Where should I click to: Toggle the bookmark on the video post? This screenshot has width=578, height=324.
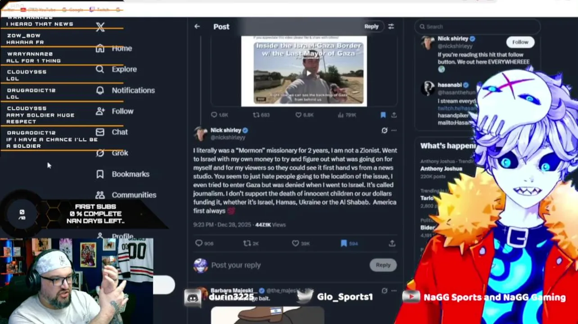[x=383, y=115]
